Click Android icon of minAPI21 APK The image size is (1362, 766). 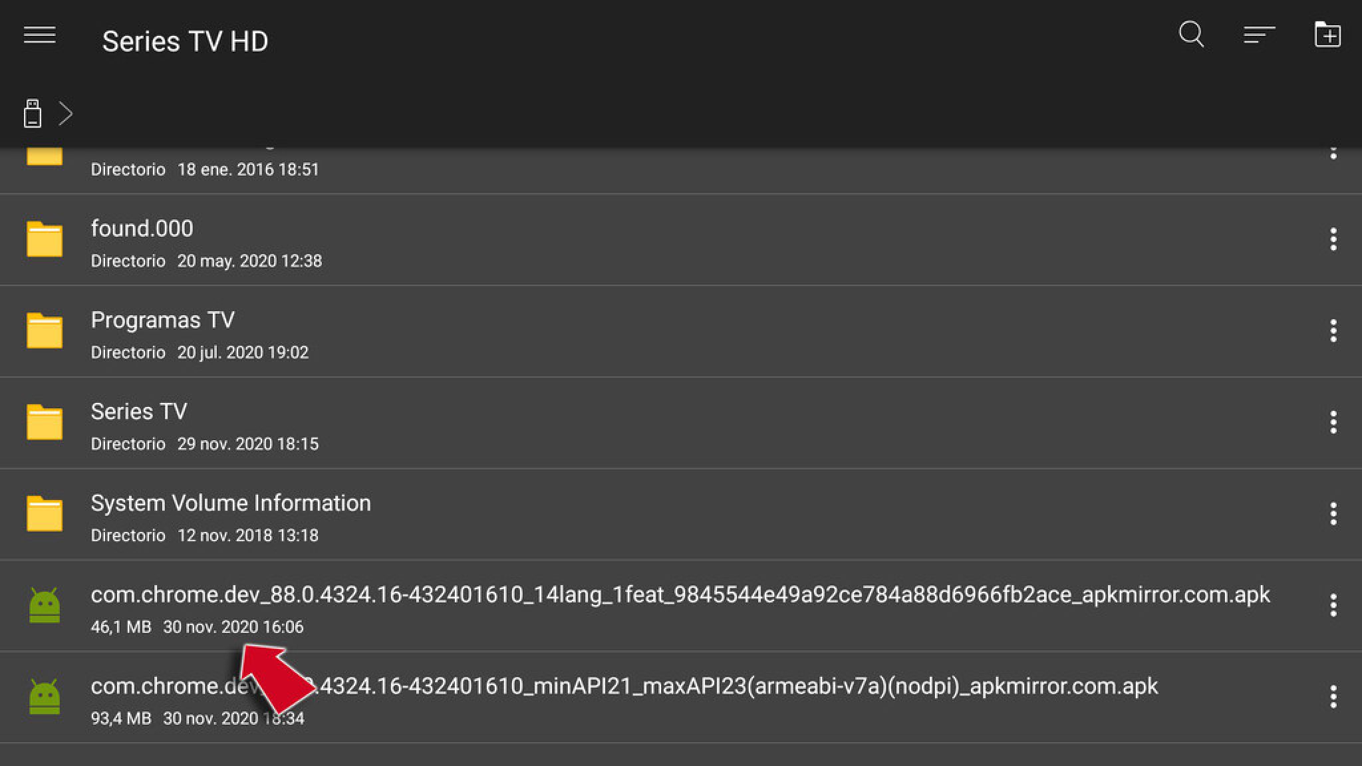[x=45, y=697]
